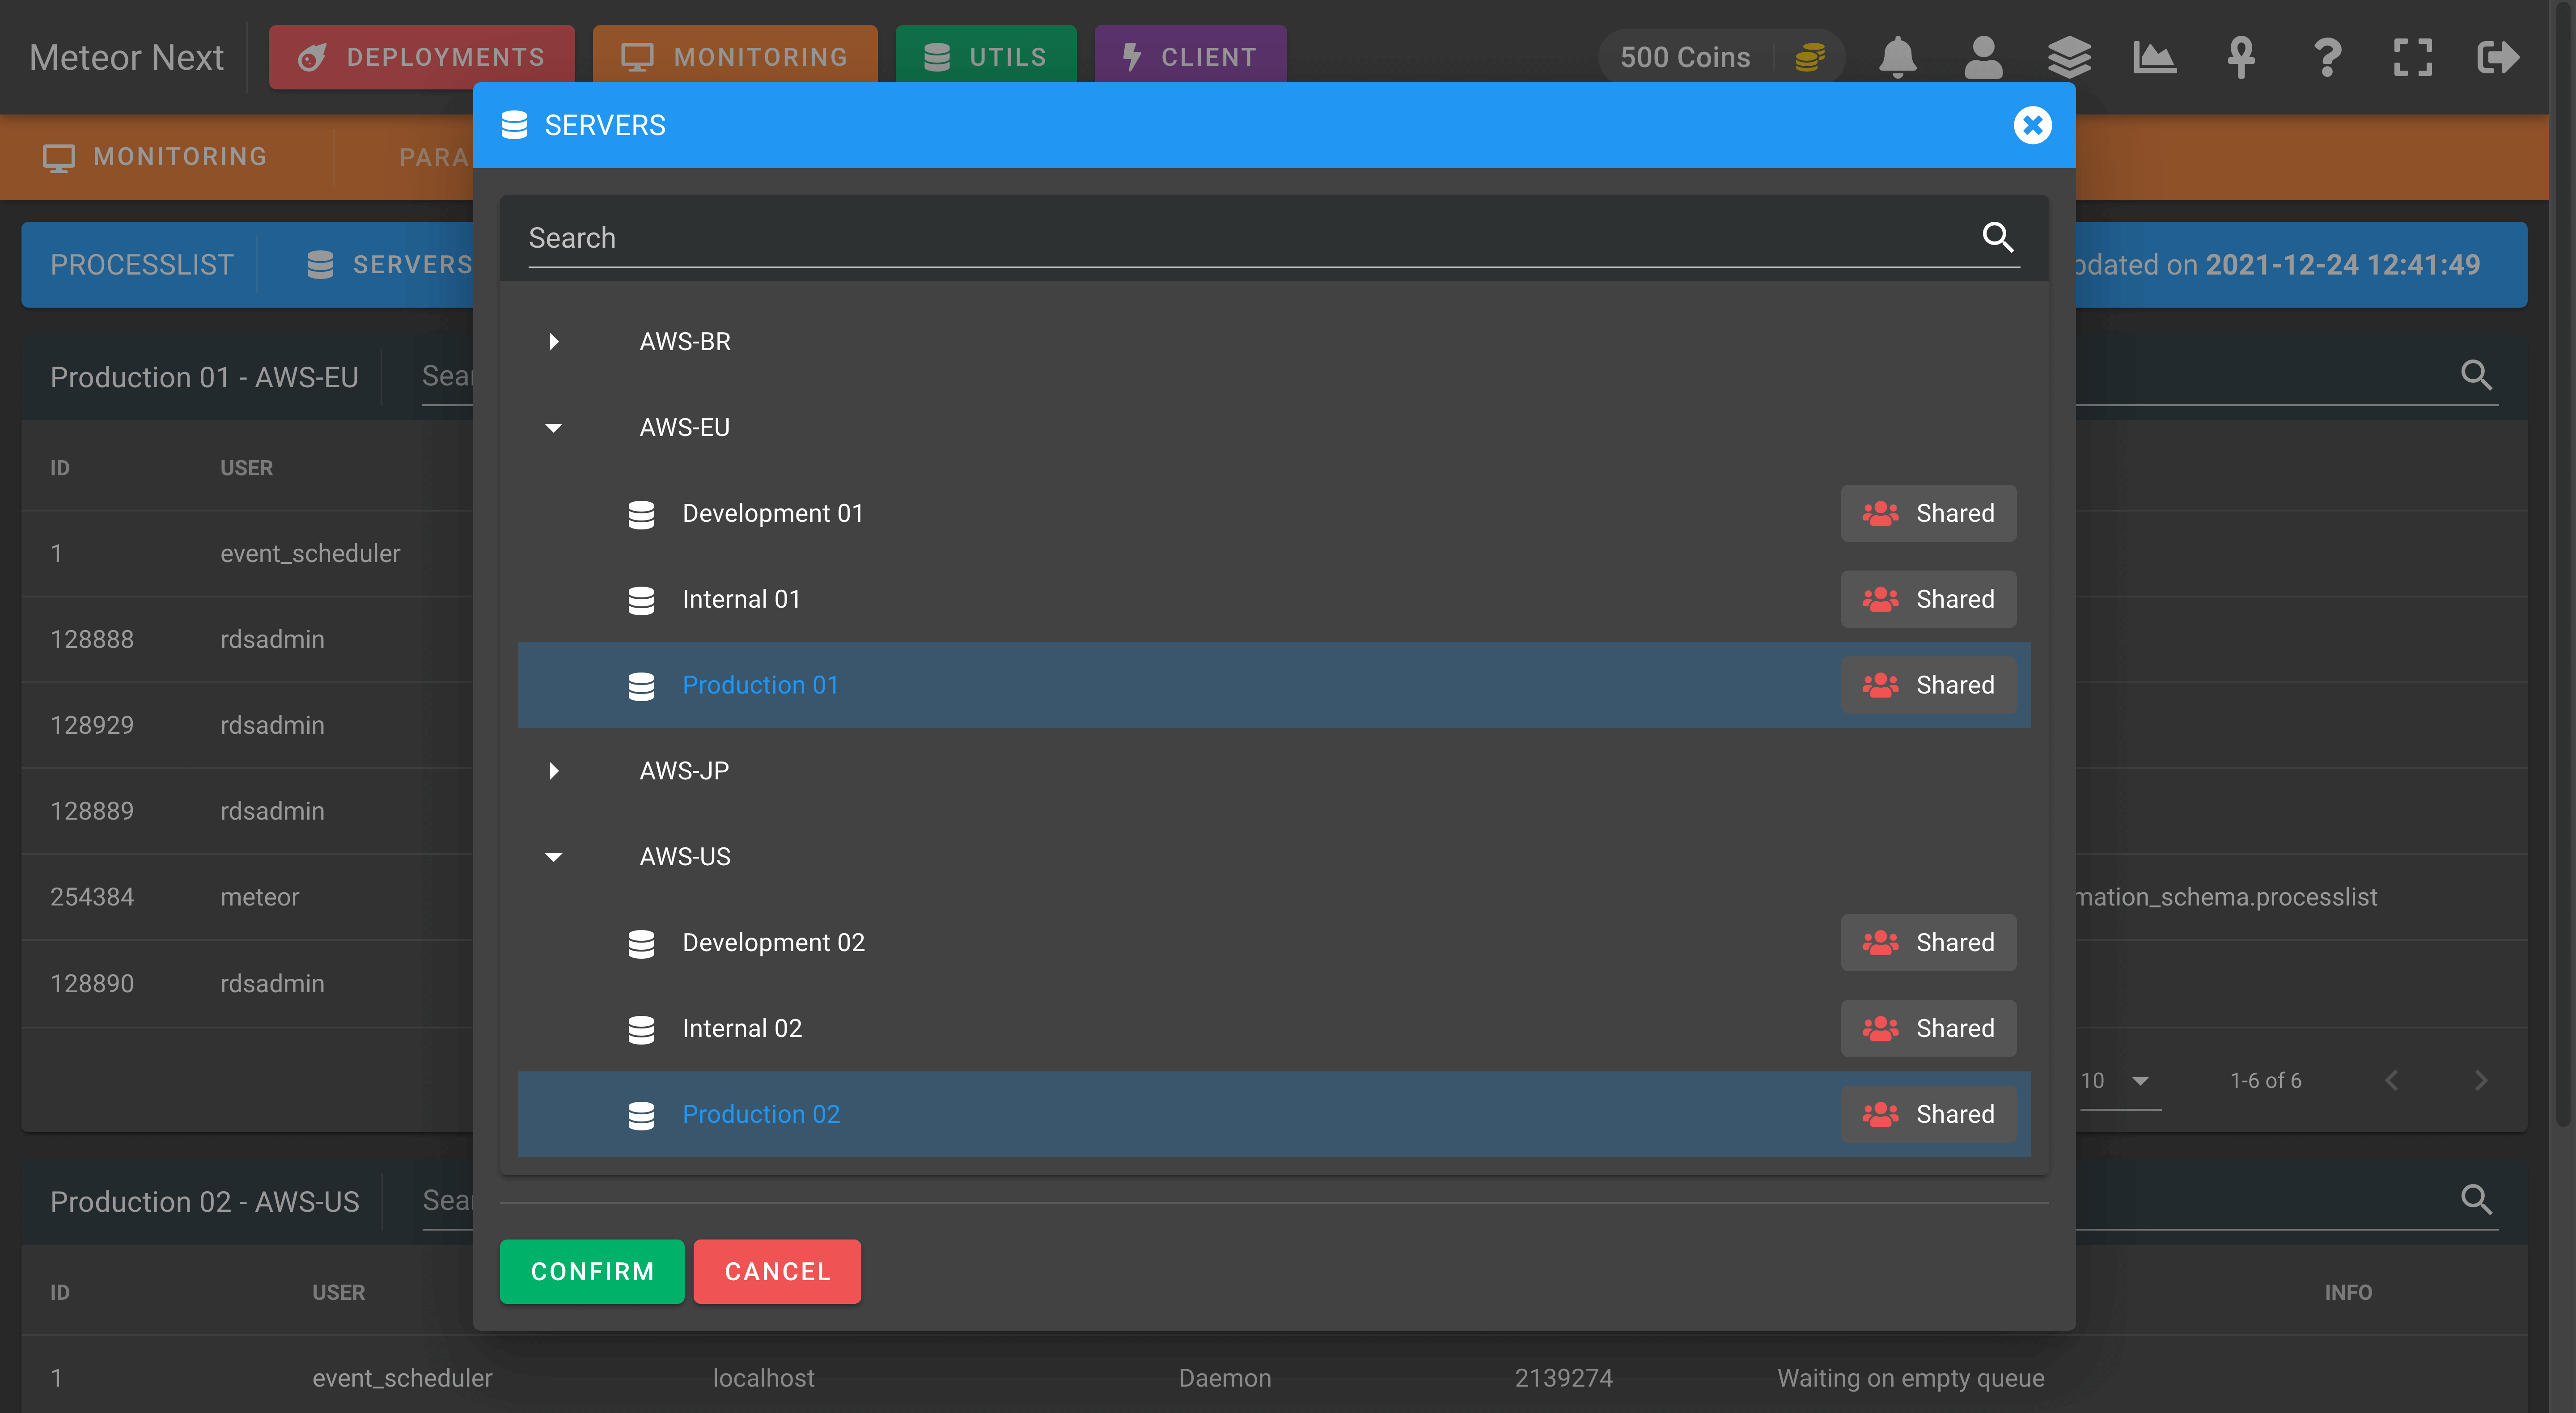Screen dimensions: 2576x1413
Task: Click the Production 02 database icon
Action: pos(641,1115)
